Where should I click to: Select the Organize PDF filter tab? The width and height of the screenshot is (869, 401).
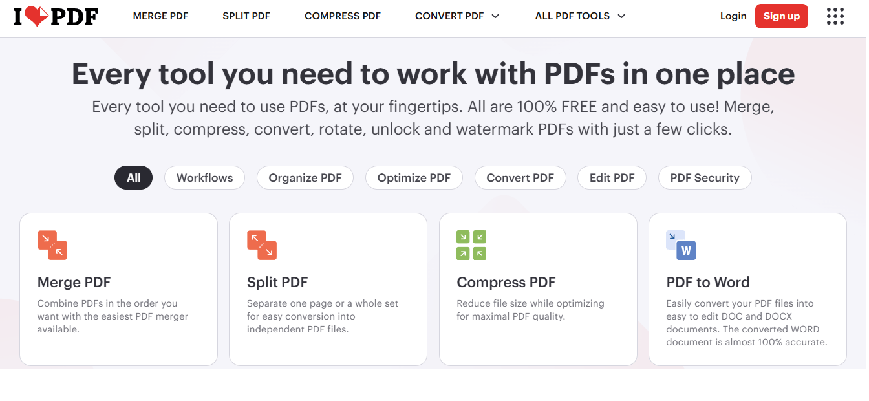point(305,178)
